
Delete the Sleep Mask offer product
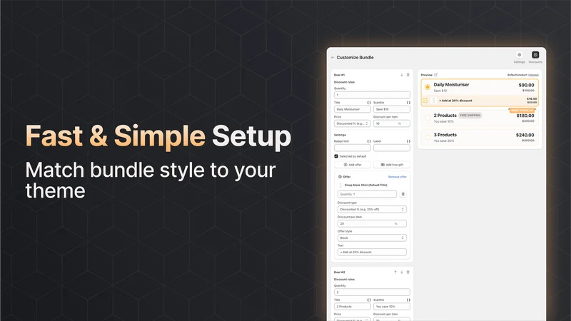pyautogui.click(x=403, y=194)
